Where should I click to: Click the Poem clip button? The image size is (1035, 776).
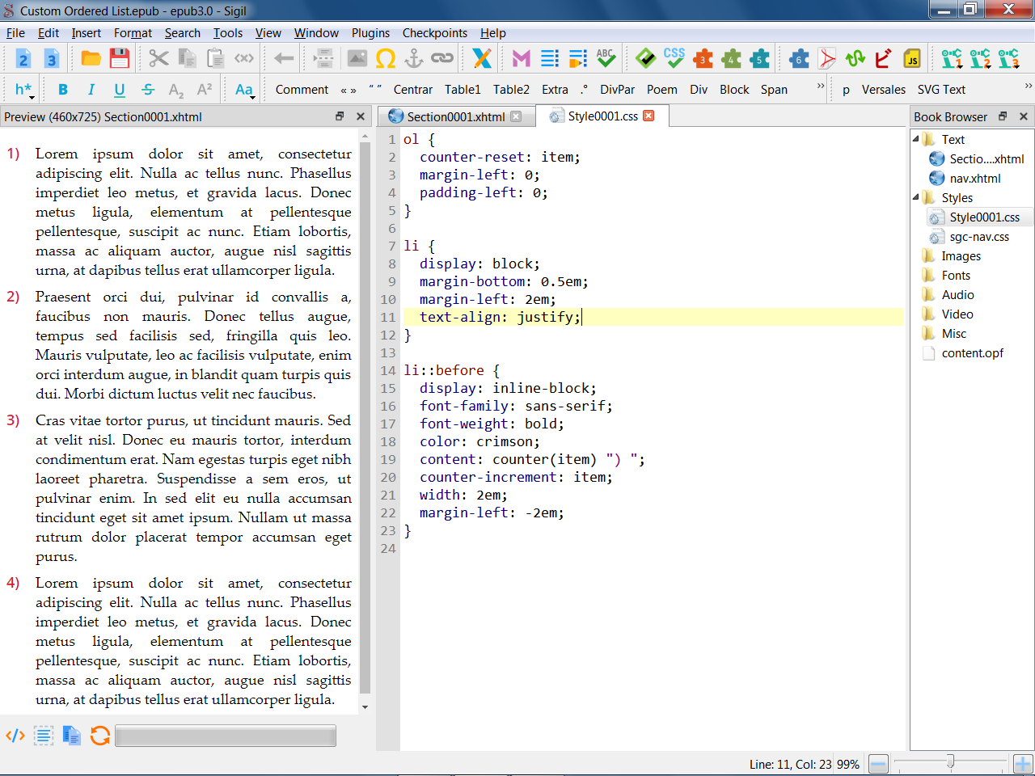click(661, 90)
